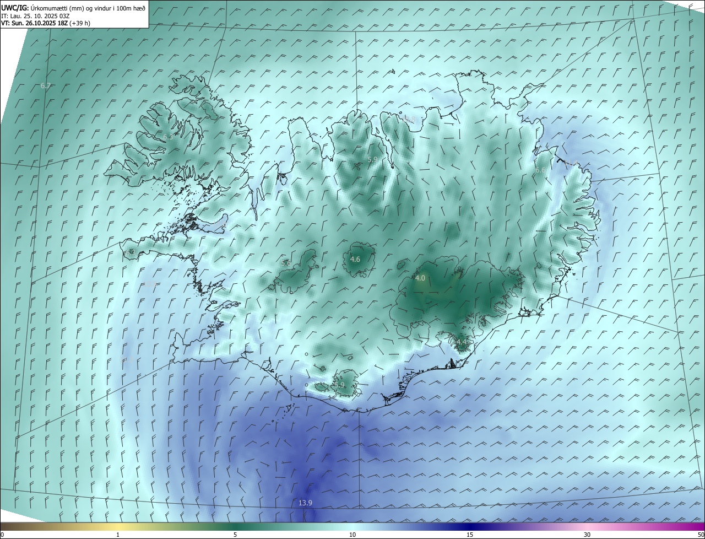Select the "IT: Lau. 25. 10. 2025 03Z" line
The width and height of the screenshot is (705, 539).
click(35, 15)
